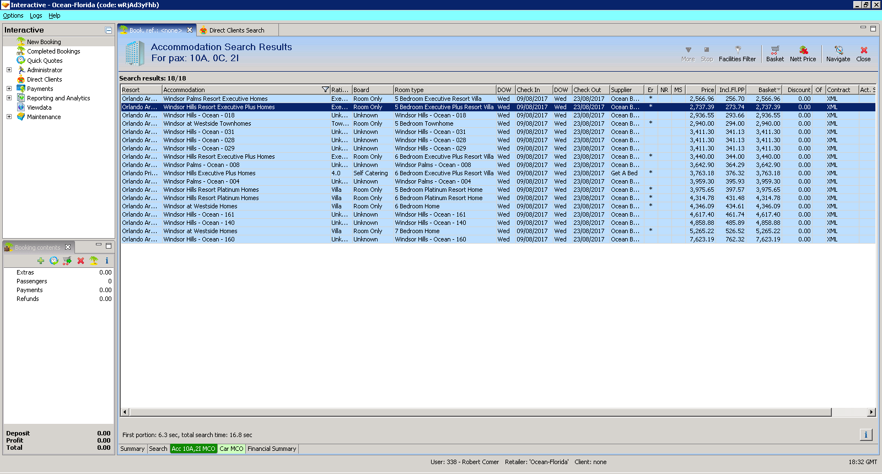Image resolution: width=882 pixels, height=474 pixels.
Task: Sort by the Room type column header
Action: coord(444,90)
